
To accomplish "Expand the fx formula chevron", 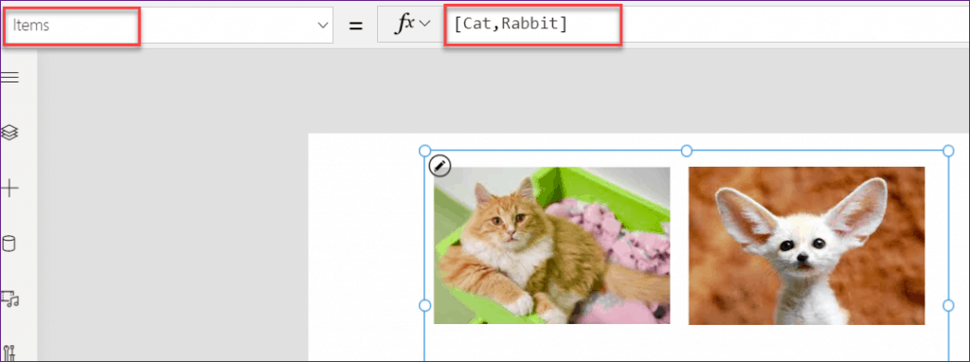I will point(424,24).
